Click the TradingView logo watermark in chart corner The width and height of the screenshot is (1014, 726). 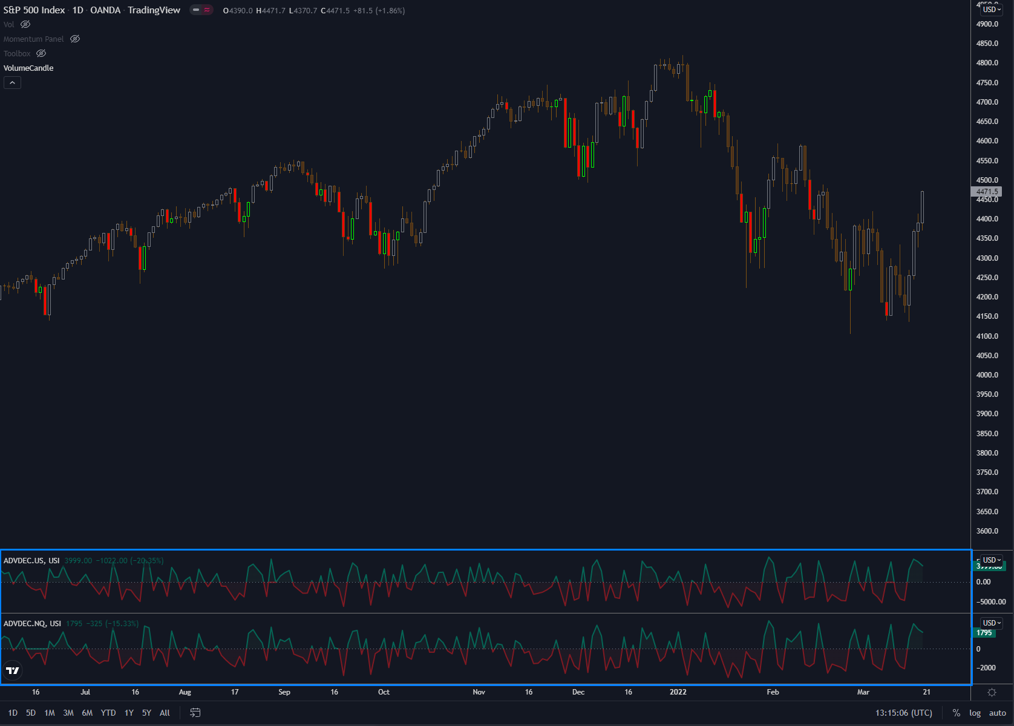pyautogui.click(x=12, y=670)
